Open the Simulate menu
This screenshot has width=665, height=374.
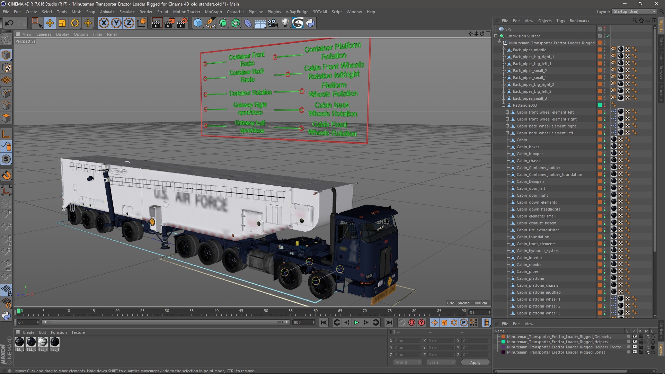pos(127,12)
